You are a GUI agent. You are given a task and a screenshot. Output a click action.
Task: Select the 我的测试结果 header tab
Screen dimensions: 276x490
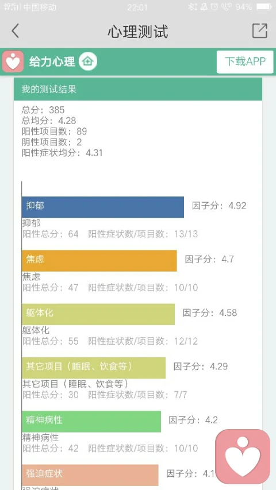pyautogui.click(x=138, y=89)
